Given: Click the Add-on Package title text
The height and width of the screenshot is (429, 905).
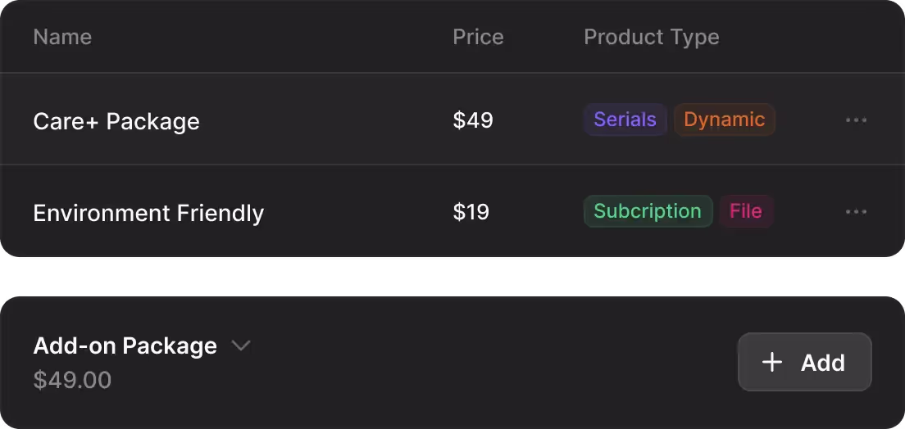Looking at the screenshot, I should click(125, 345).
